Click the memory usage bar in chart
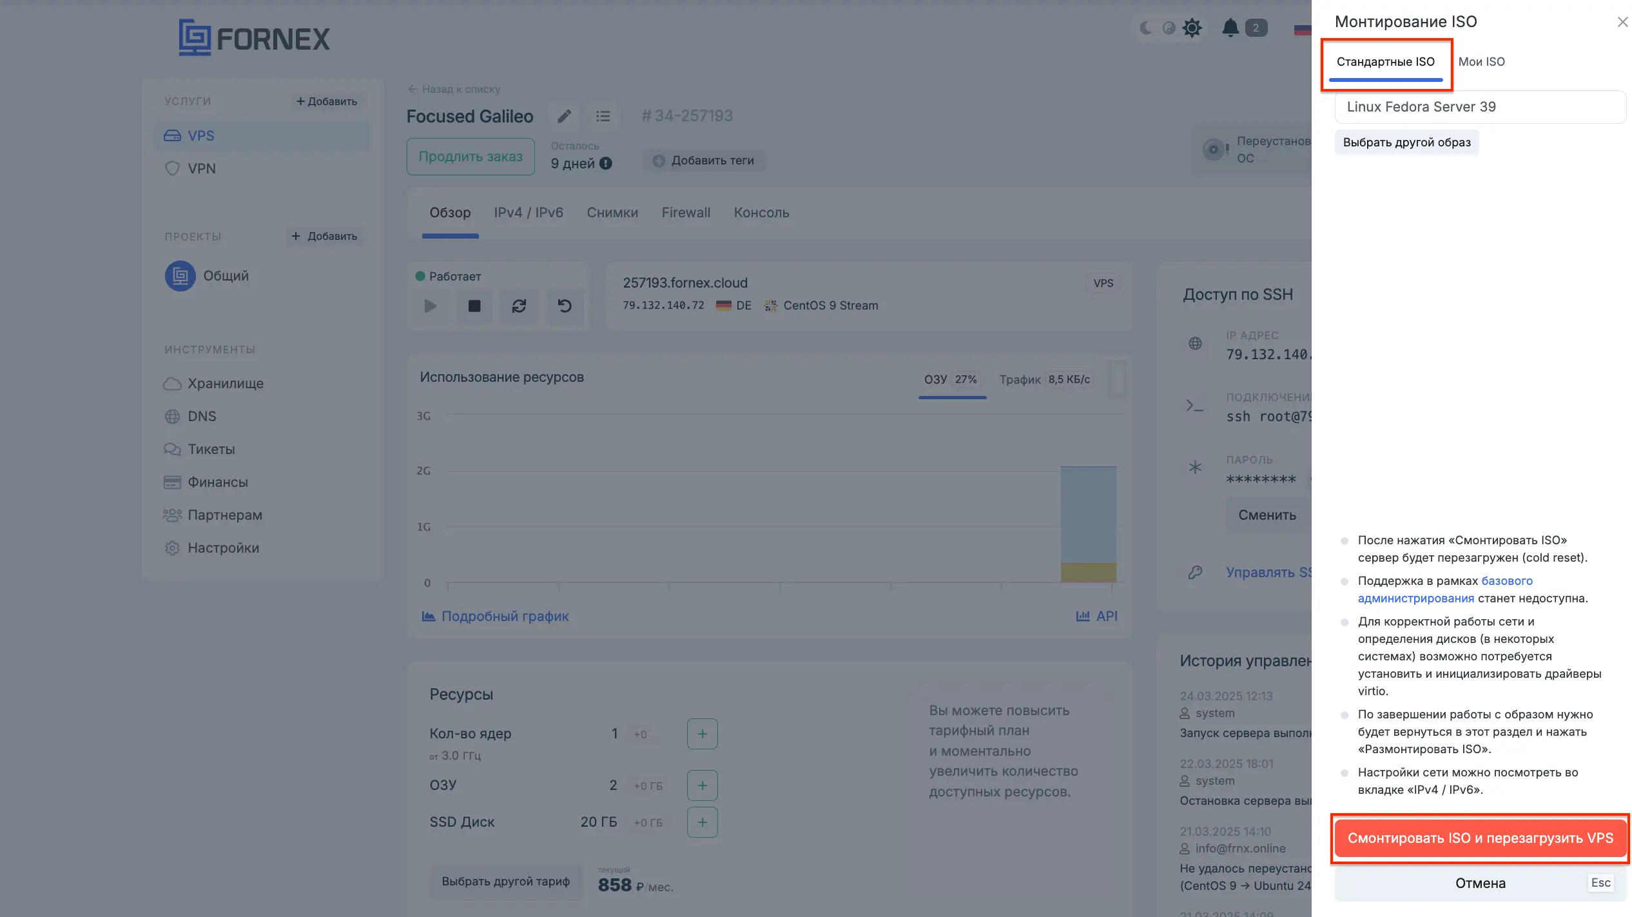The height and width of the screenshot is (917, 1632). tap(1088, 524)
